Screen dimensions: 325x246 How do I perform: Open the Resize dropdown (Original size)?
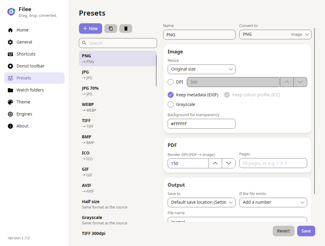coord(201,69)
